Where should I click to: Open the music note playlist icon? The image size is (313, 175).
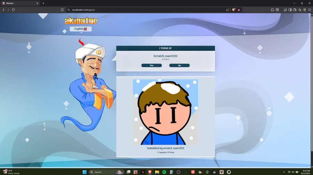pos(285,10)
